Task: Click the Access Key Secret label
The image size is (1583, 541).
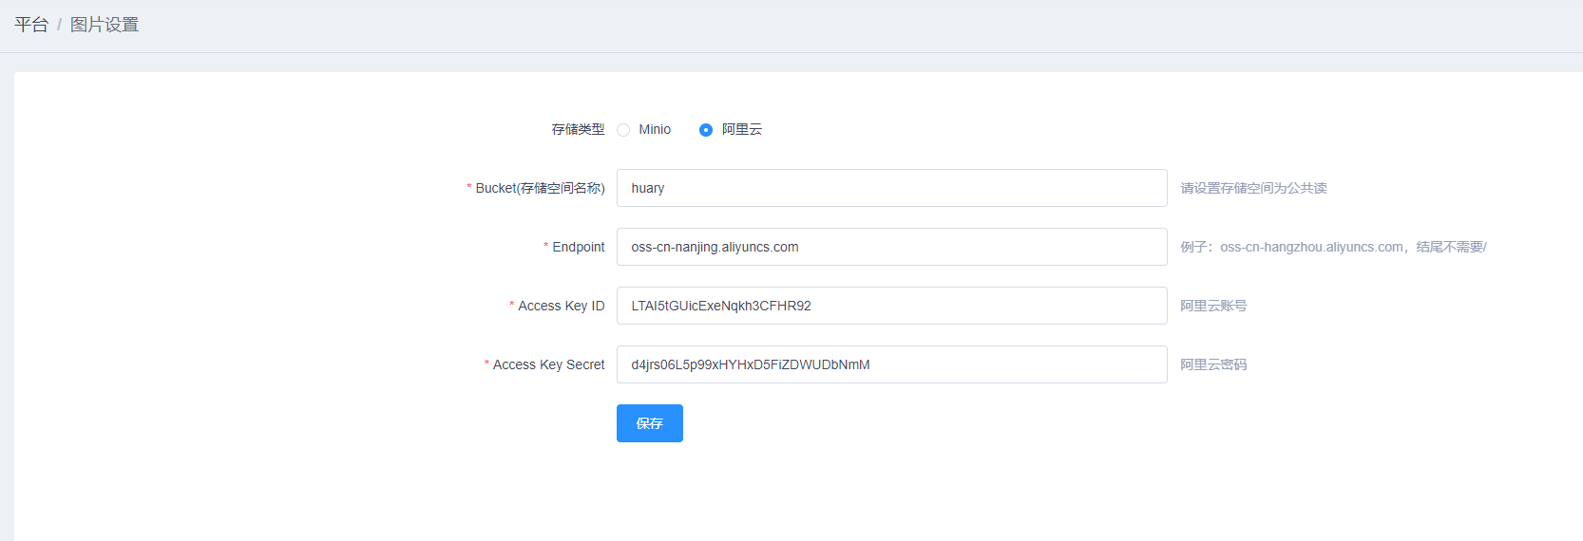Action: [548, 364]
